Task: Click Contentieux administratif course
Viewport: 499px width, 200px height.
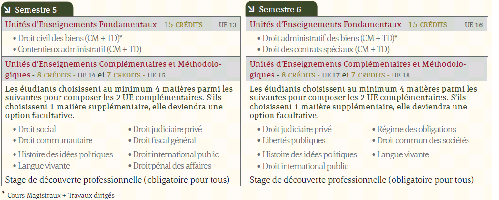Action: [79, 50]
